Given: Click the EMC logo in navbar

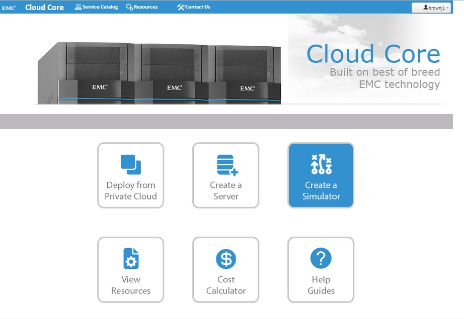Looking at the screenshot, I should 9,8.
